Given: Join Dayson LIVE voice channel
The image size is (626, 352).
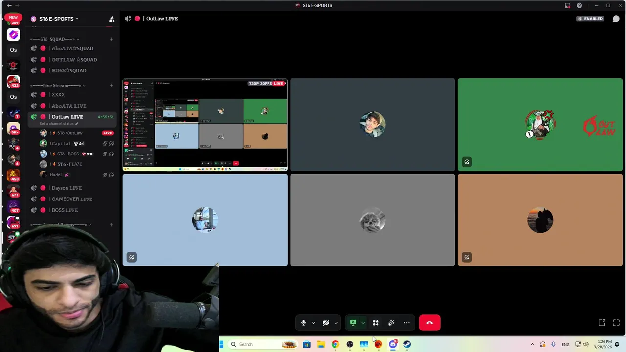Looking at the screenshot, I should click(x=72, y=188).
